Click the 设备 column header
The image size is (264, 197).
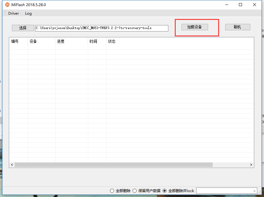33,41
